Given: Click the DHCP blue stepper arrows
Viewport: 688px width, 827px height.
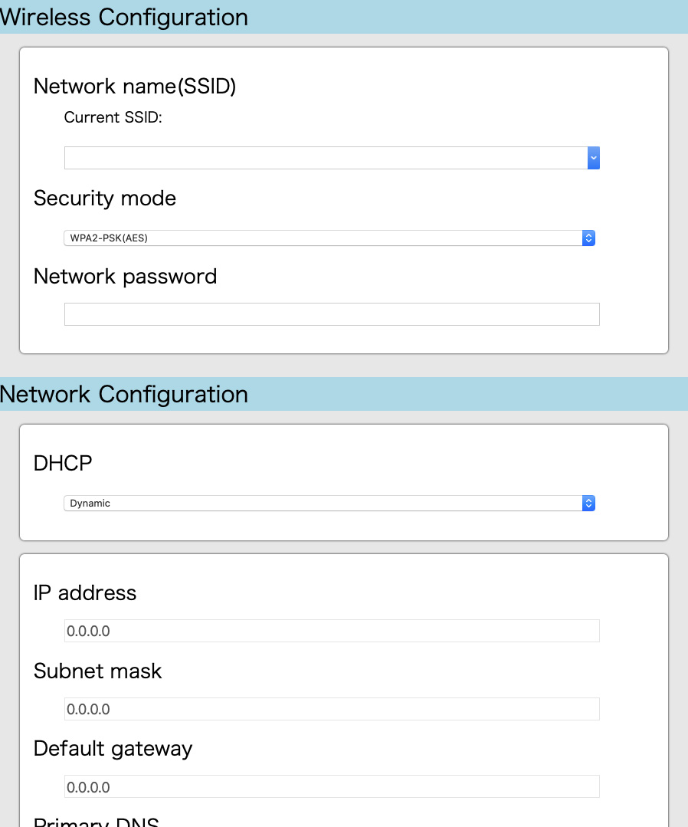Looking at the screenshot, I should [x=588, y=503].
